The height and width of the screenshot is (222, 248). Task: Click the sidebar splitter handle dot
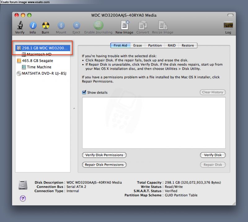pyautogui.click(x=74, y=108)
